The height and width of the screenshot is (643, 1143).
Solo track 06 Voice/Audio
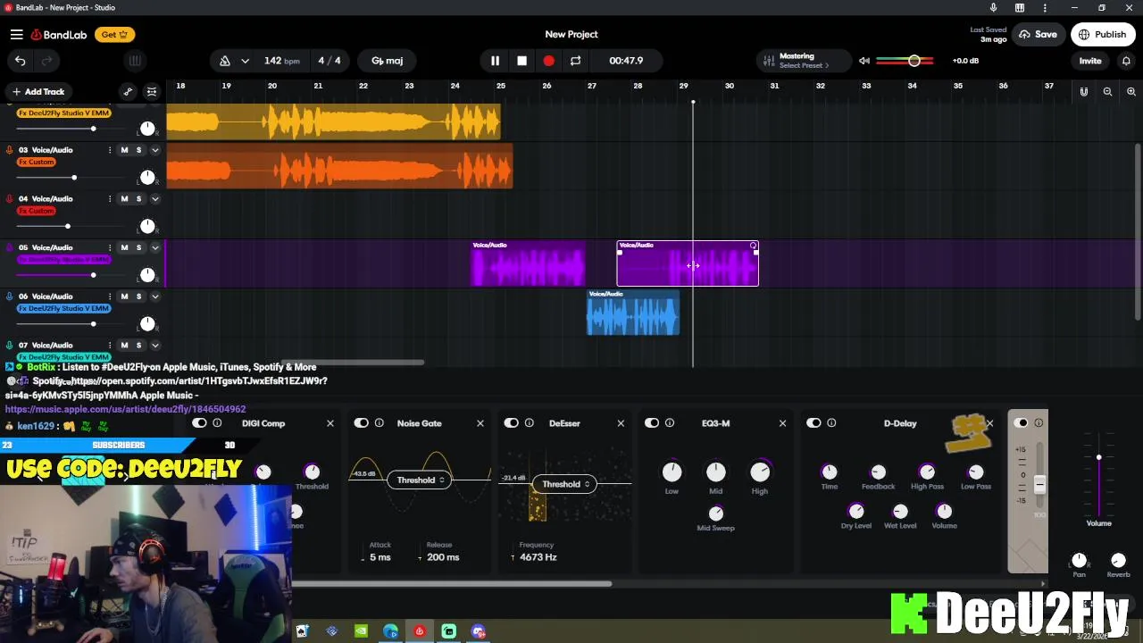coord(138,296)
